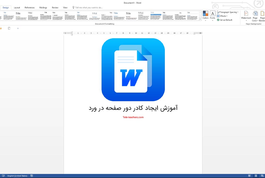Click the 'Page Background' group label
The height and width of the screenshot is (178, 265).
(x=254, y=24)
